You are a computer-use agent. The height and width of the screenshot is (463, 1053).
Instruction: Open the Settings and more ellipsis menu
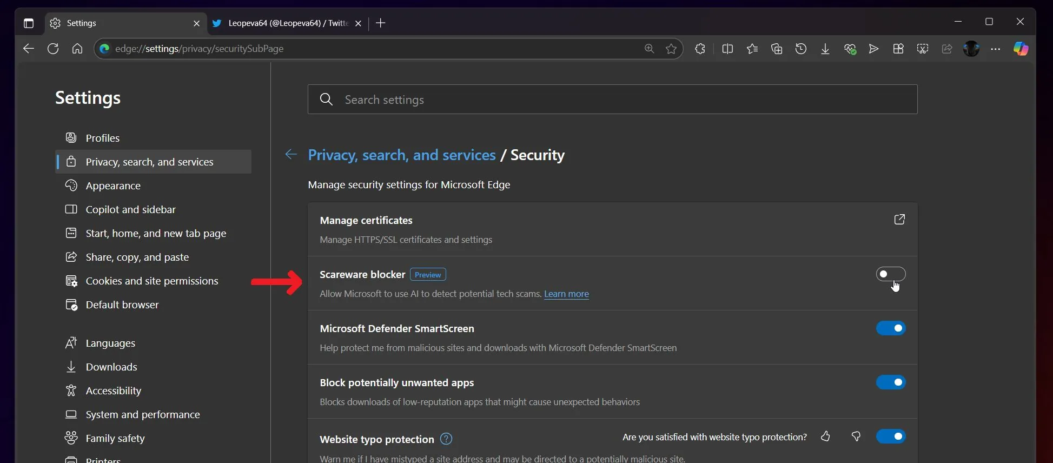996,49
